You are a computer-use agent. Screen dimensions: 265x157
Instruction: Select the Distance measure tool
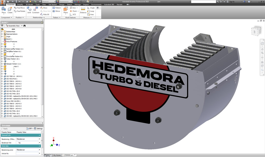(x=83, y=10)
